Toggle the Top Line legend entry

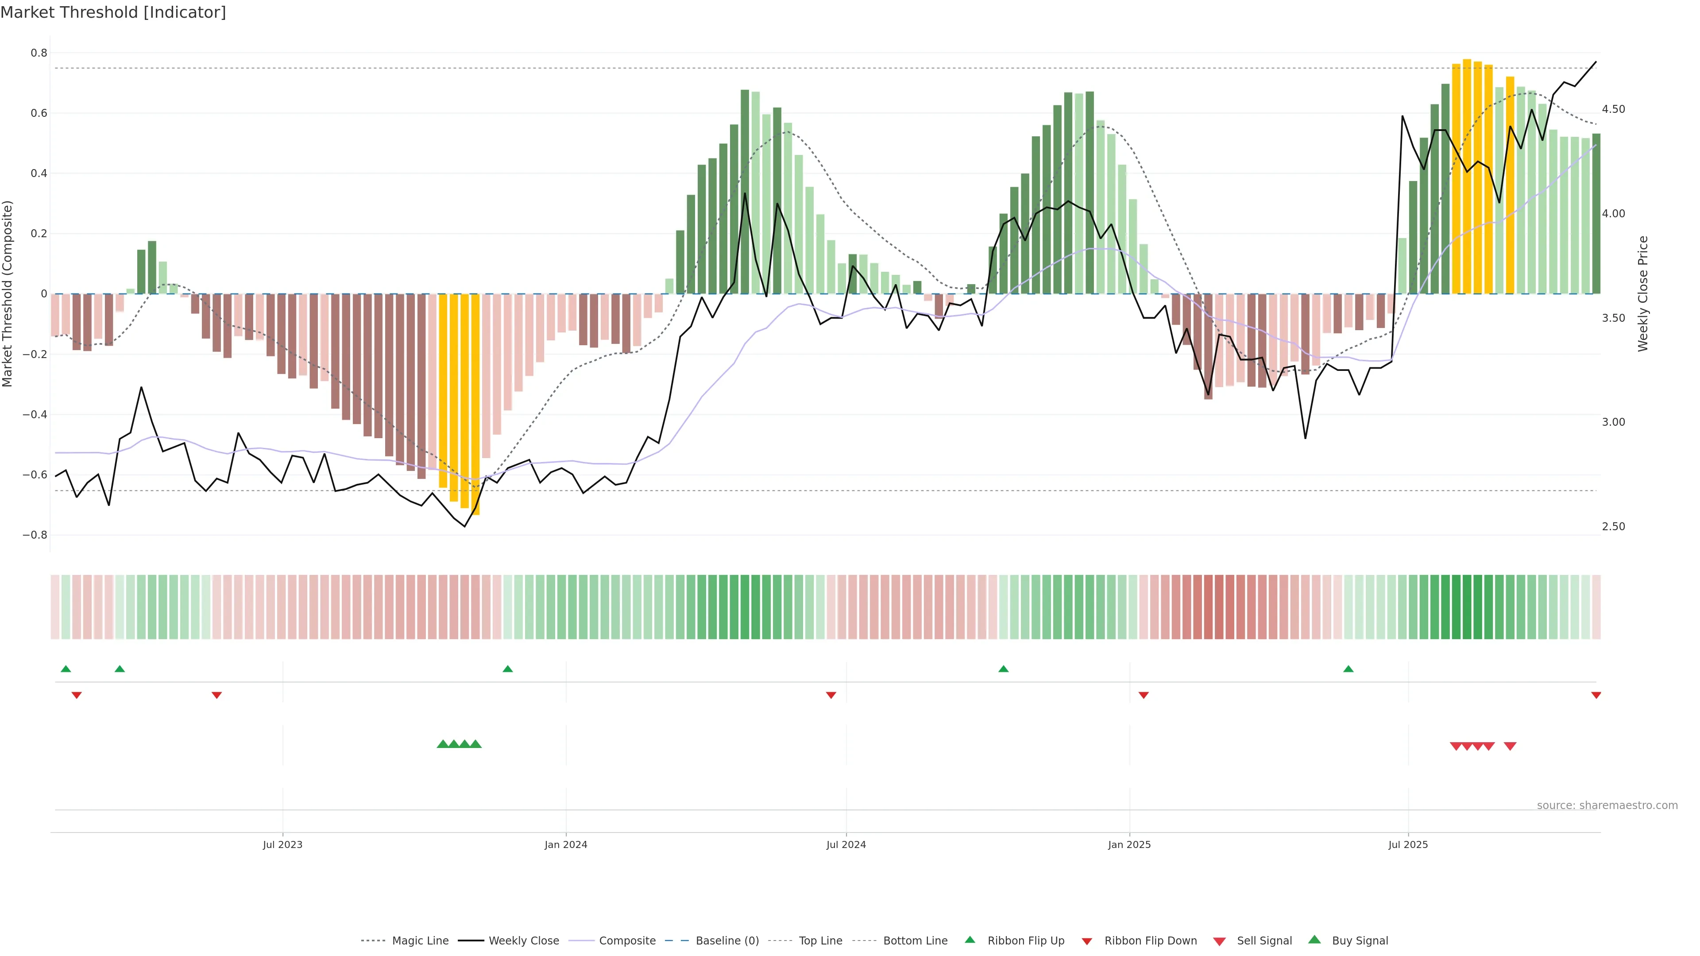(x=820, y=941)
